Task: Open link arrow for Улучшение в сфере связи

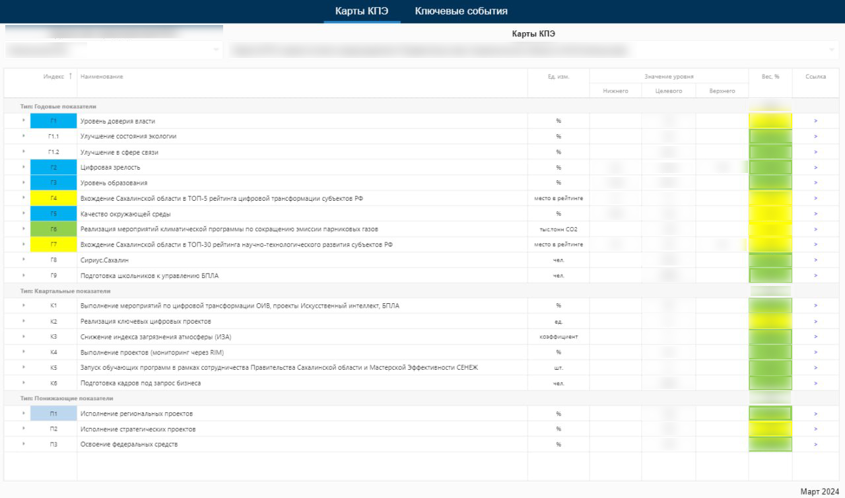Action: tap(816, 152)
